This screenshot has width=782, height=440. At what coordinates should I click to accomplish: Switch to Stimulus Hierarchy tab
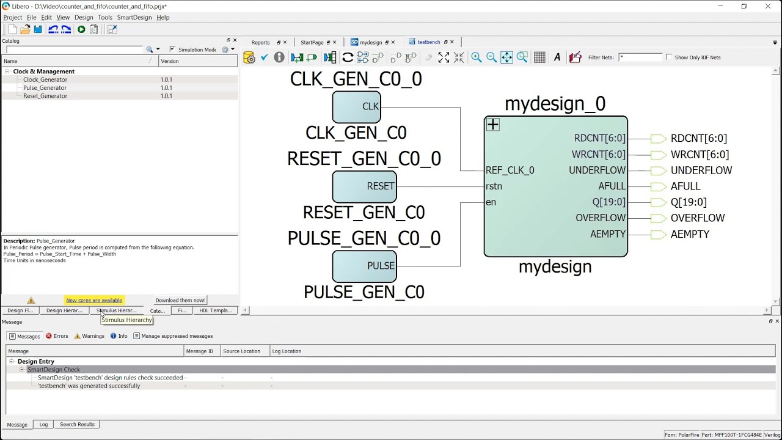click(117, 310)
